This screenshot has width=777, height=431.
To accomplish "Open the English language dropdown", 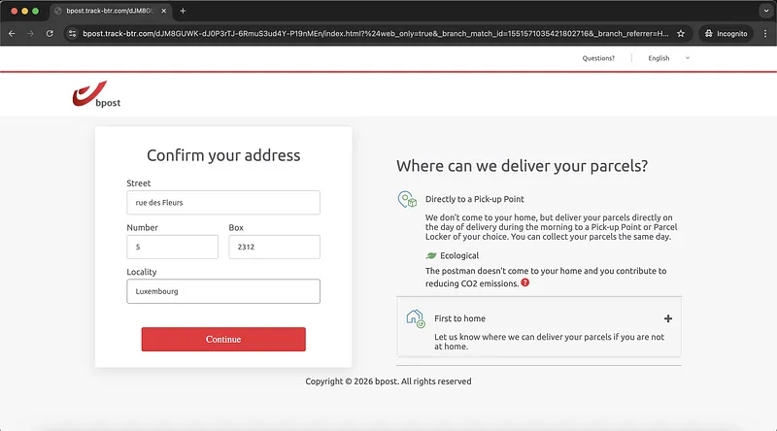I will [x=668, y=58].
